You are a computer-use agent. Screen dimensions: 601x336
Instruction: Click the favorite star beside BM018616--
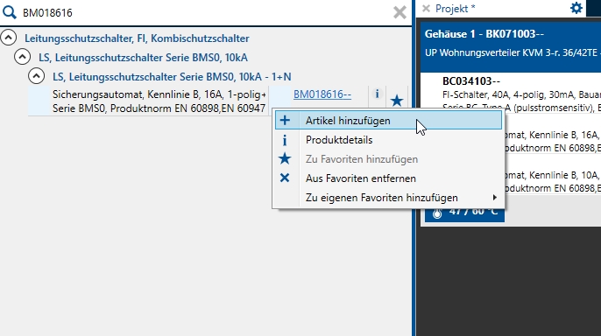click(x=397, y=101)
